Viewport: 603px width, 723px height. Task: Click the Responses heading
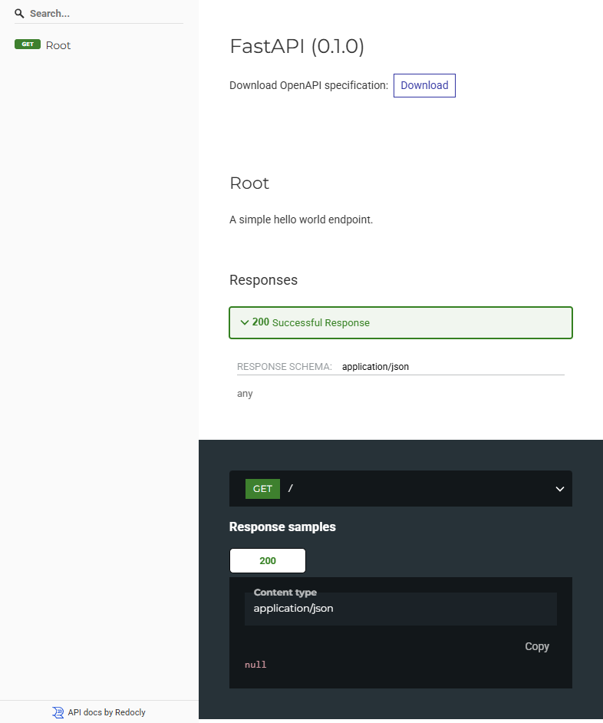point(263,280)
